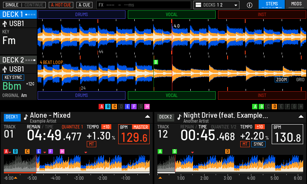Jump to cue H marker above Deck 1 overview
Viewport: 307px width, 184px height.
[62, 151]
